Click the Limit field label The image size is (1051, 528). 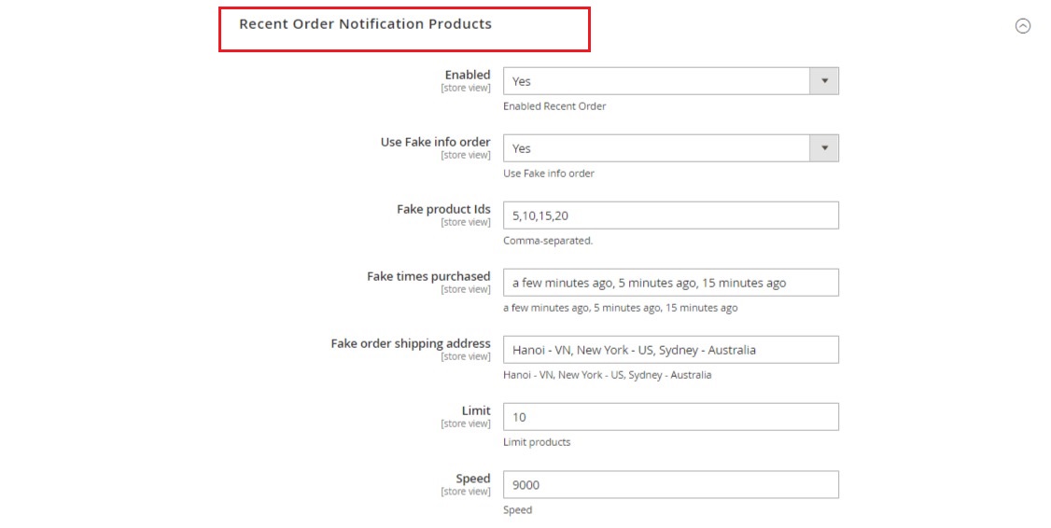point(476,410)
